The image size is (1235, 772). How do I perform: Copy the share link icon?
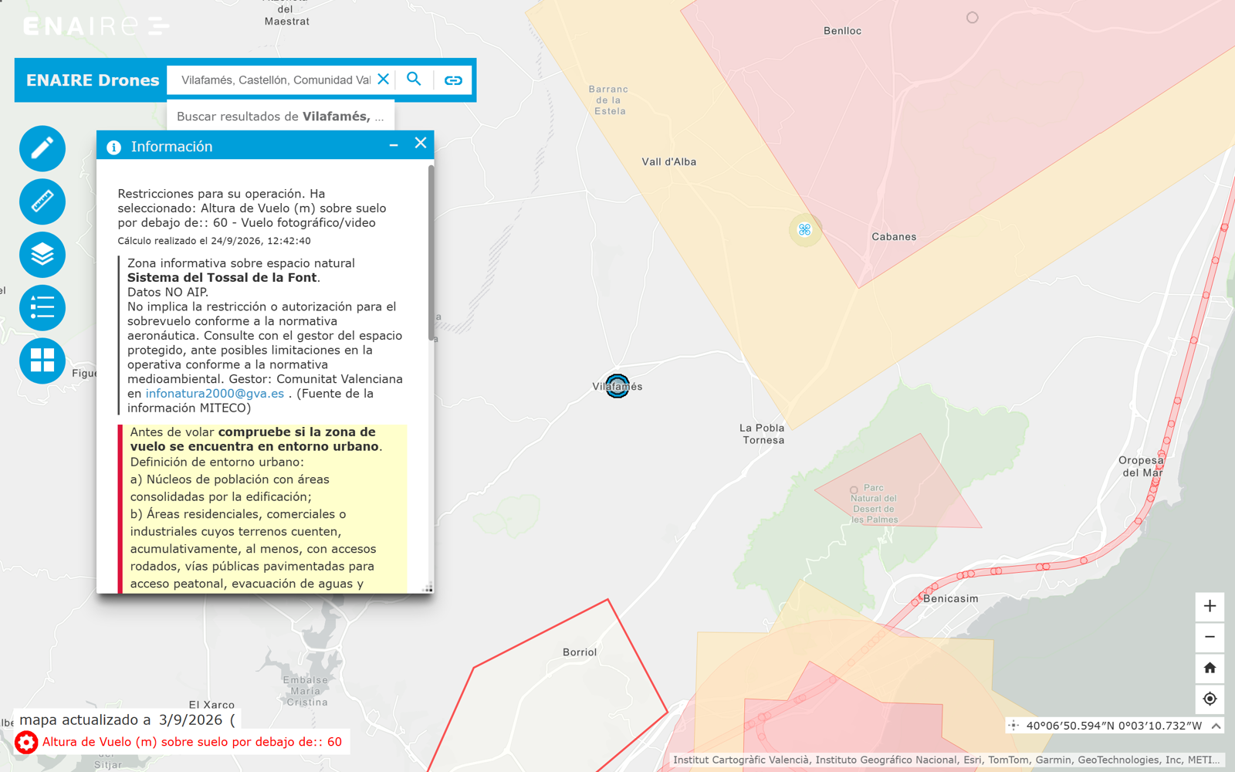coord(453,80)
